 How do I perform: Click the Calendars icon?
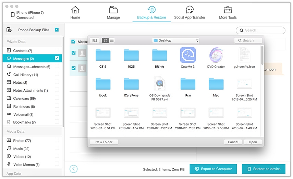9,98
